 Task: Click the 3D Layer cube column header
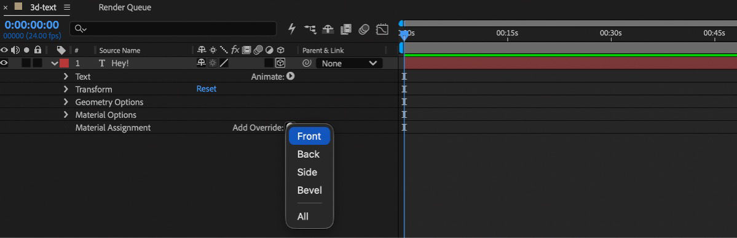(280, 50)
